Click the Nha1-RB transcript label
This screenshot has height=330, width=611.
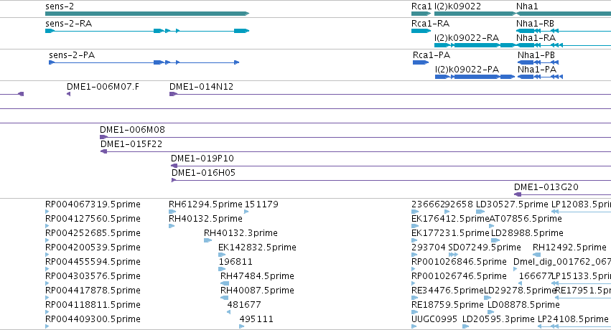[x=535, y=24]
